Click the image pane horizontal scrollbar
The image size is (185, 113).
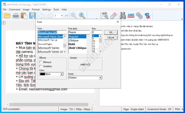point(49,104)
